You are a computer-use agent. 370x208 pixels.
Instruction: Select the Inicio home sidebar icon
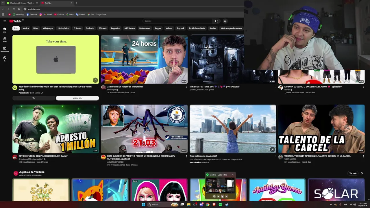click(5, 30)
